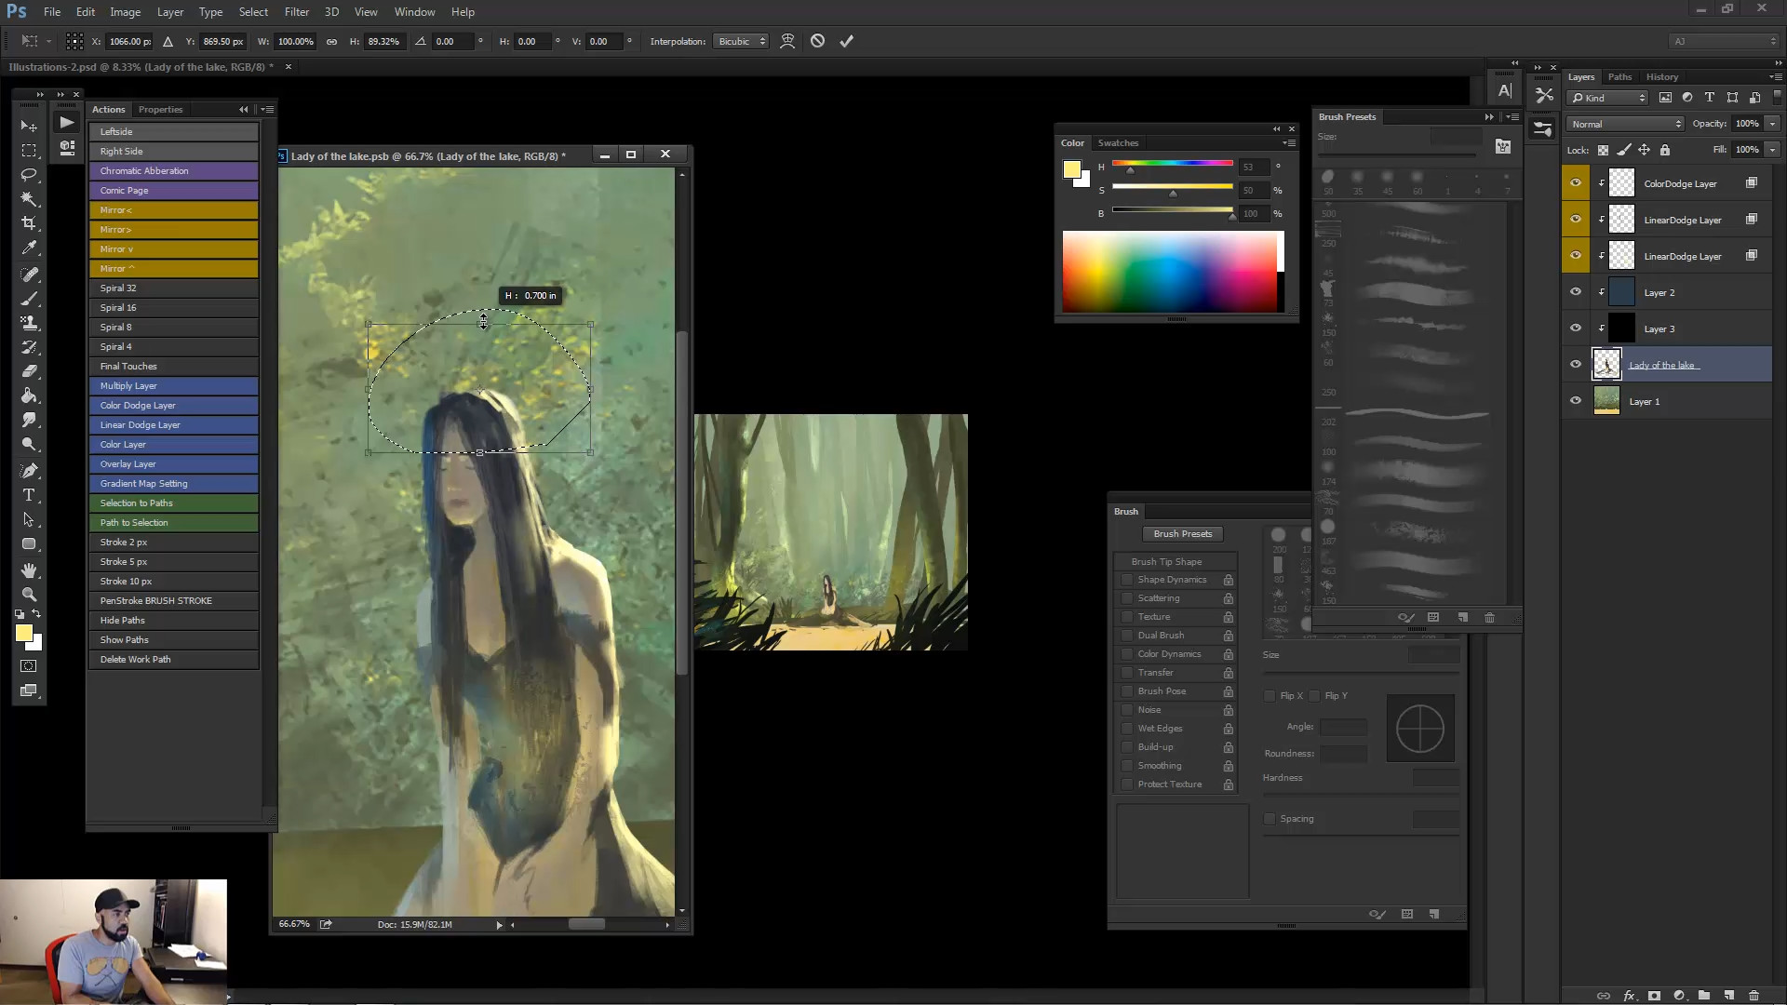Open the Layers panel flyout menu
The image size is (1787, 1005).
point(1776,77)
